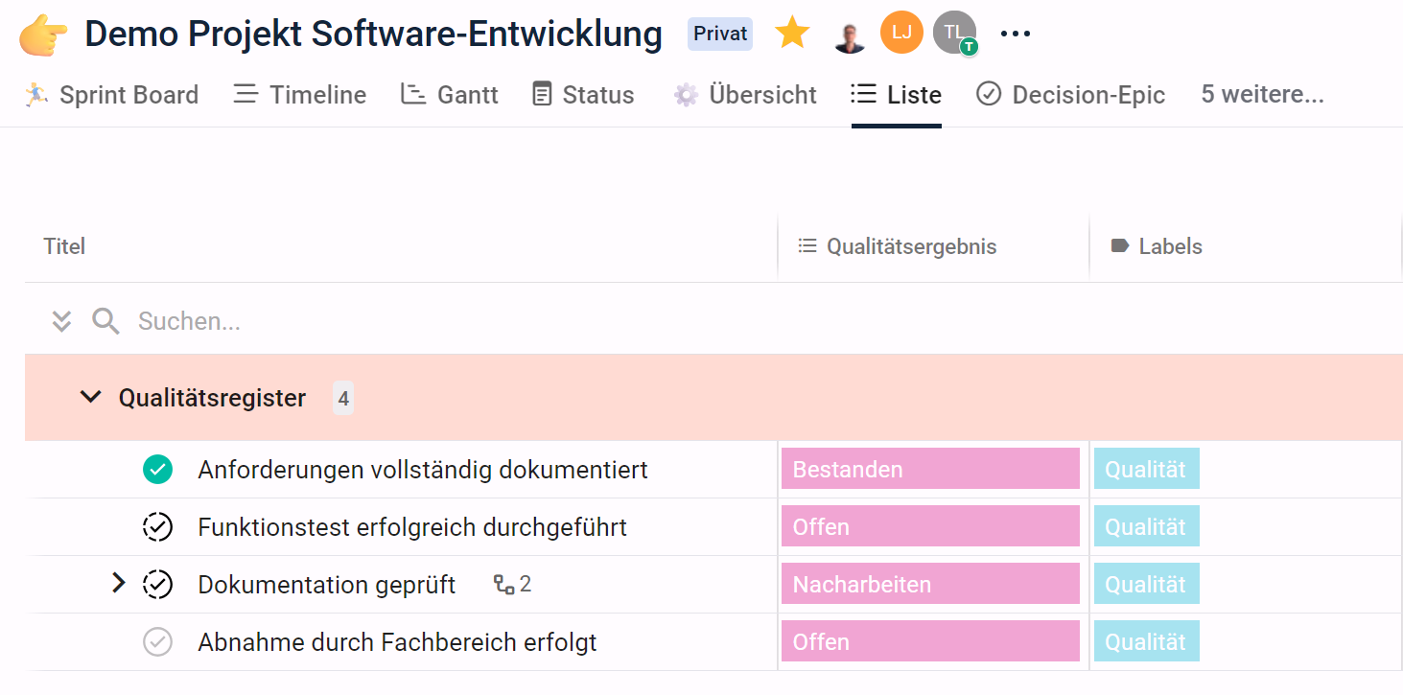Click the subtask count icon showing 2
This screenshot has width=1403, height=695.
point(512,584)
